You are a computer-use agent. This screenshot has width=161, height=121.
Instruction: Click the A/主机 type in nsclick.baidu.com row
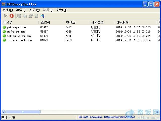coord(95,40)
